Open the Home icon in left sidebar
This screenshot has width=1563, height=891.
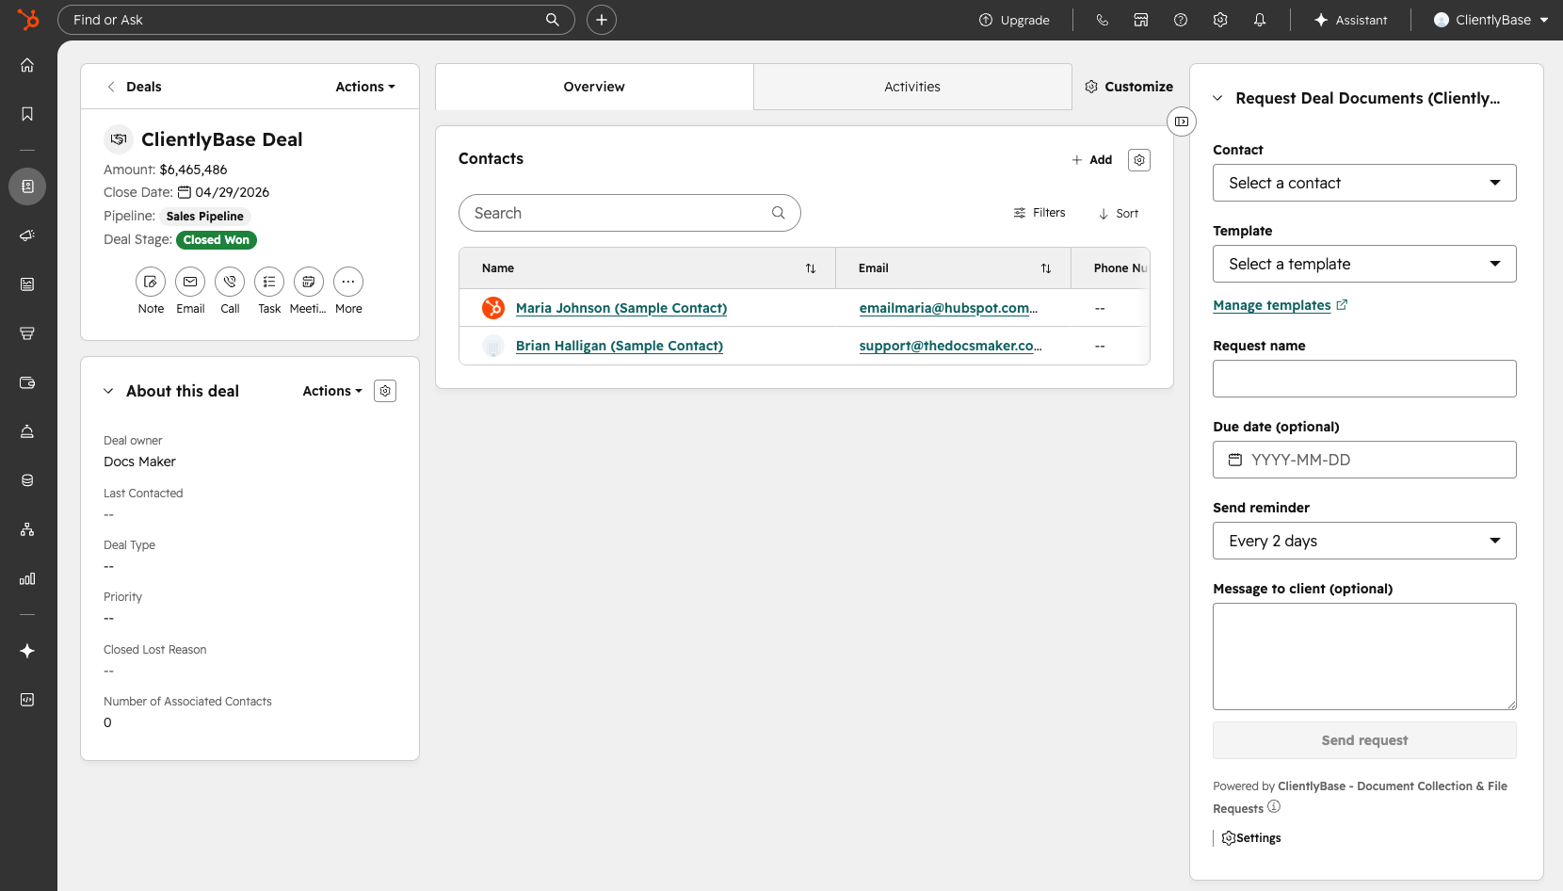pos(27,65)
